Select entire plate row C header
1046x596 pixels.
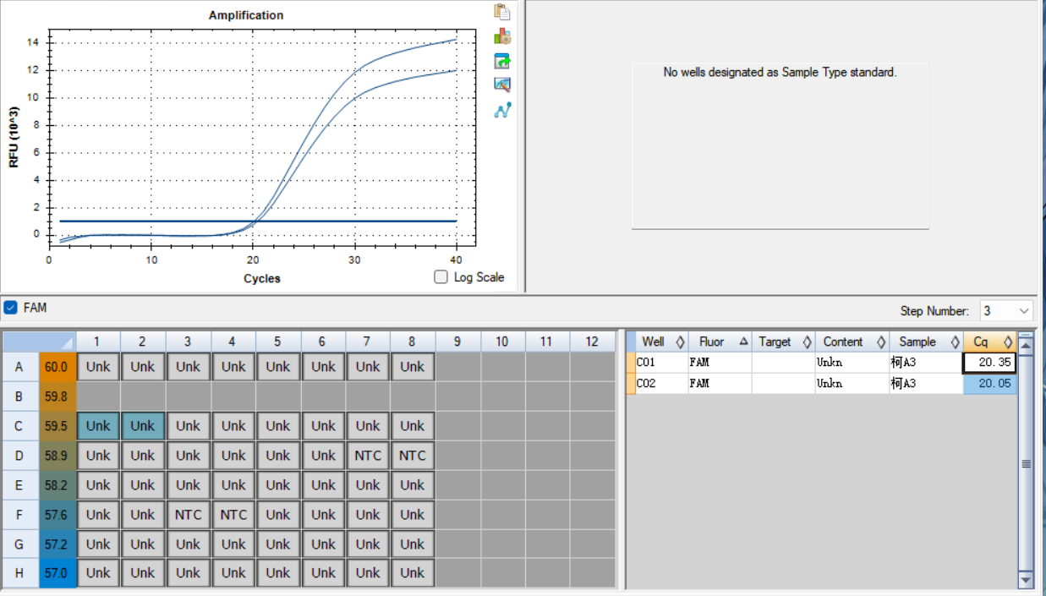(19, 426)
